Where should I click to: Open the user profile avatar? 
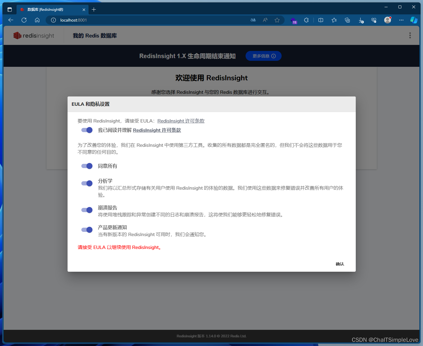click(388, 20)
